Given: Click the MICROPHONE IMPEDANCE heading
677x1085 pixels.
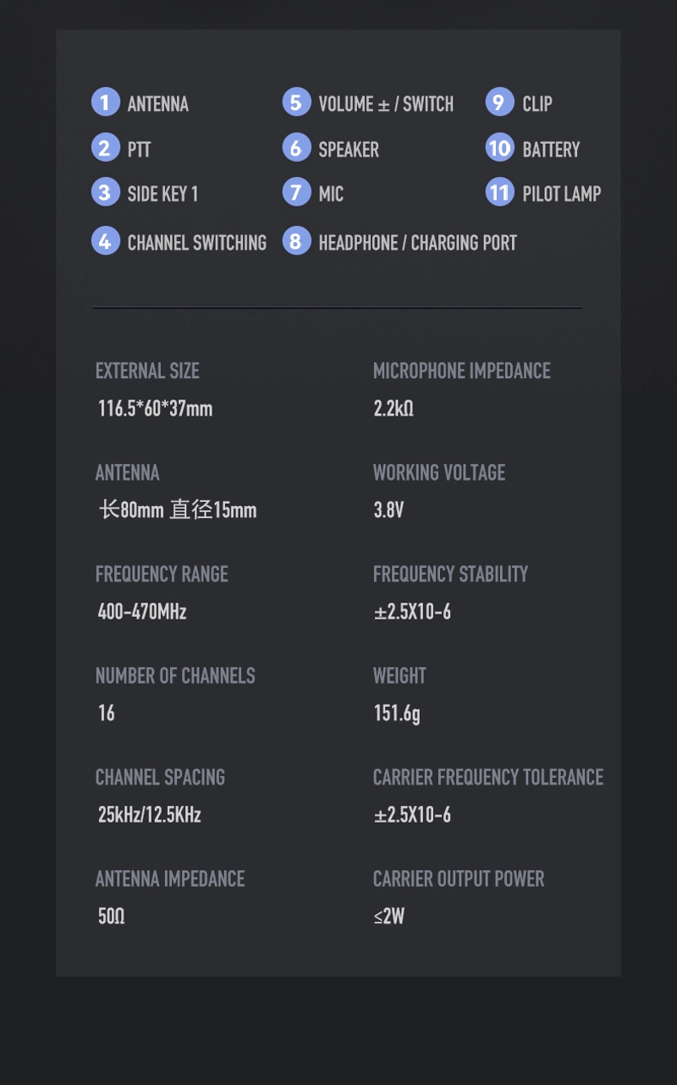Looking at the screenshot, I should (461, 371).
